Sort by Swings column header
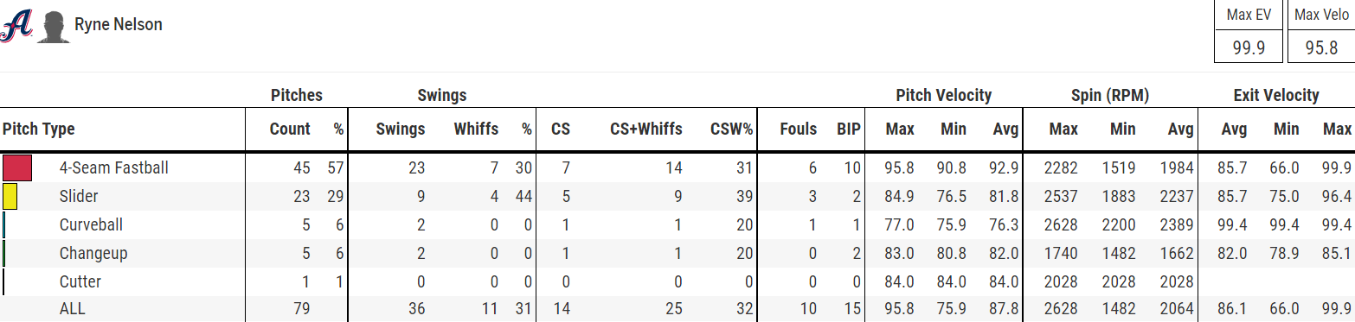1355x322 pixels. pyautogui.click(x=401, y=129)
